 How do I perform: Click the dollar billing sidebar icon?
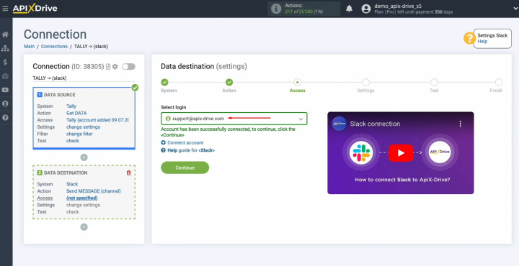click(5, 62)
